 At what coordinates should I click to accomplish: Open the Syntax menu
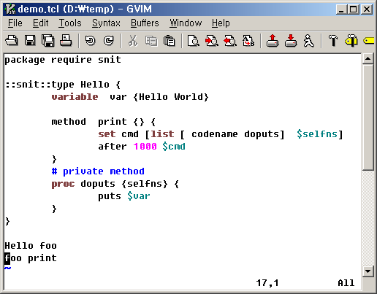(x=106, y=23)
